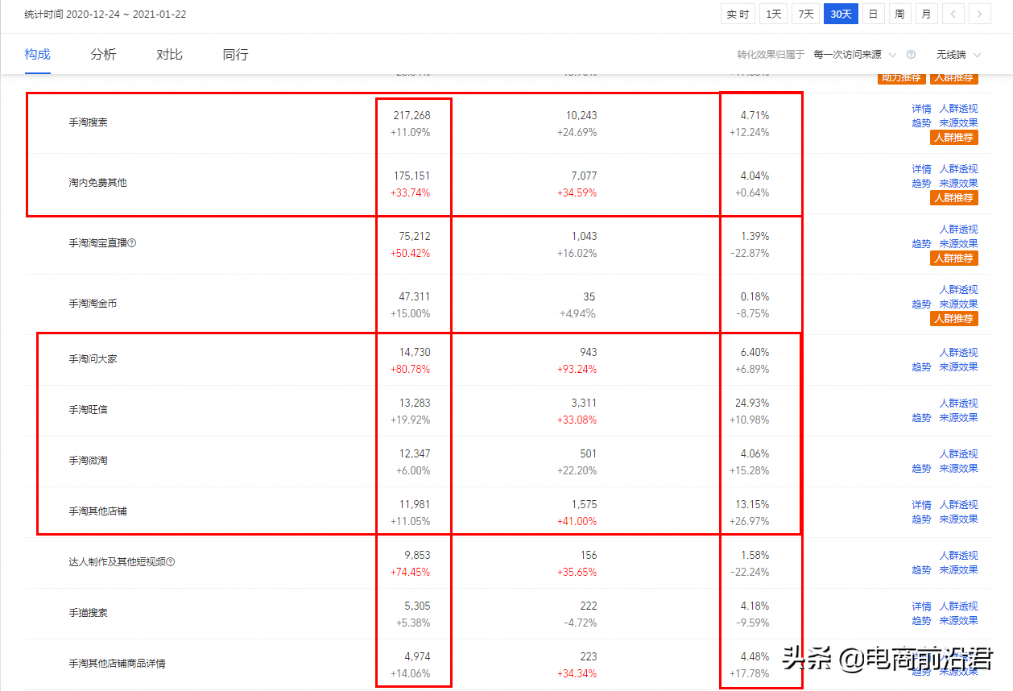Open 趋势 for 淘内免费其他 row
1013x691 pixels.
click(921, 184)
